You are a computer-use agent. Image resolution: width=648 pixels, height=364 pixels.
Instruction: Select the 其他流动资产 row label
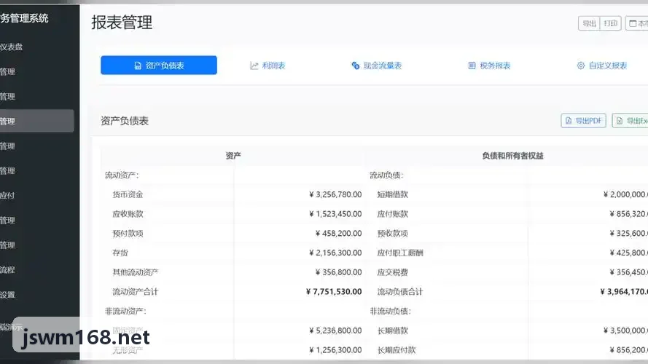tap(136, 272)
